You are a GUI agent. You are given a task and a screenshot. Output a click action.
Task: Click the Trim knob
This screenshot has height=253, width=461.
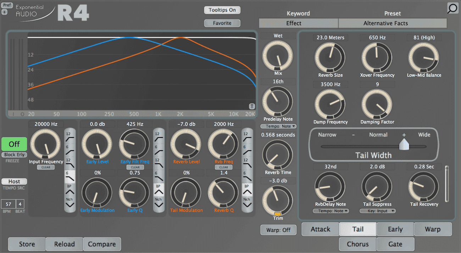(277, 200)
